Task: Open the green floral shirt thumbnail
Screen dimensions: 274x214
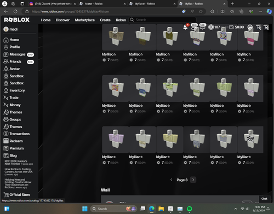Action: tap(170, 88)
